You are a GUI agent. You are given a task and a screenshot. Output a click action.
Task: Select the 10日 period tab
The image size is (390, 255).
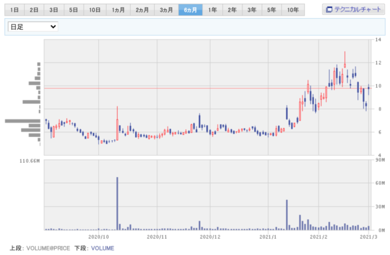(x=95, y=10)
